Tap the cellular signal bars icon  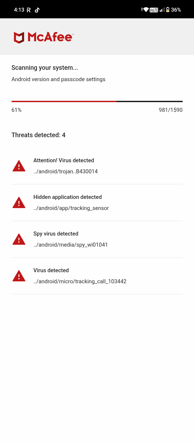coord(162,10)
